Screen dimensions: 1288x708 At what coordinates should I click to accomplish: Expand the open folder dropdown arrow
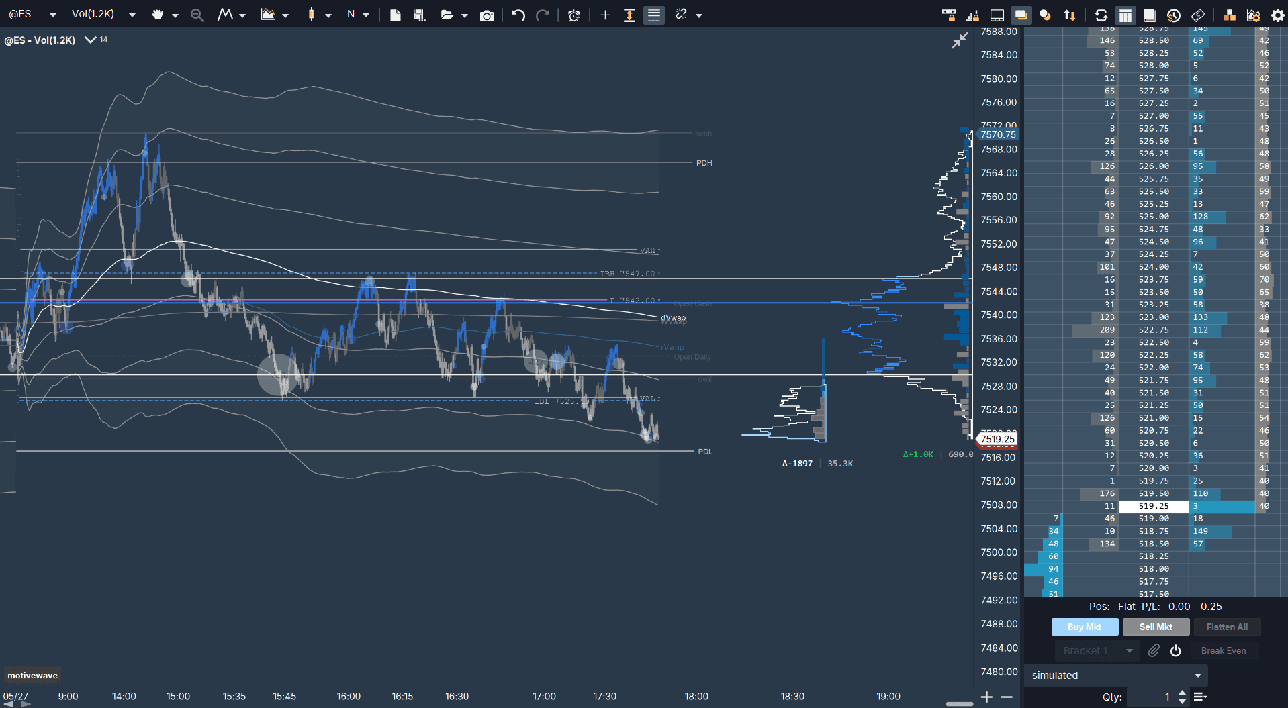[x=465, y=15]
